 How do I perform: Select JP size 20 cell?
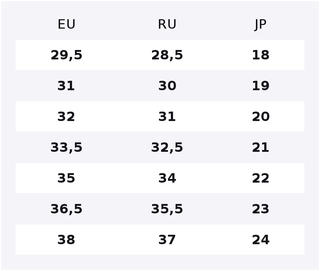[261, 117]
